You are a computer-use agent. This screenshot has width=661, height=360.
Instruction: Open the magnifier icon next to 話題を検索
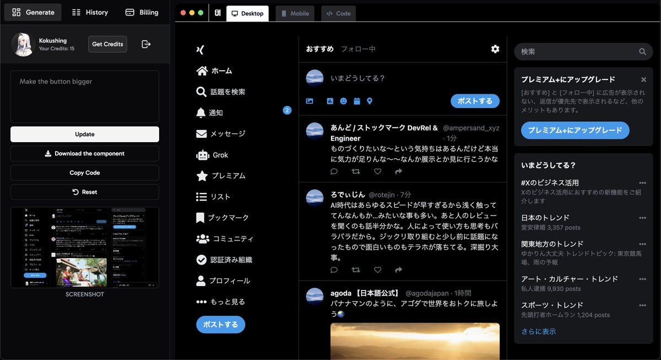(x=202, y=92)
